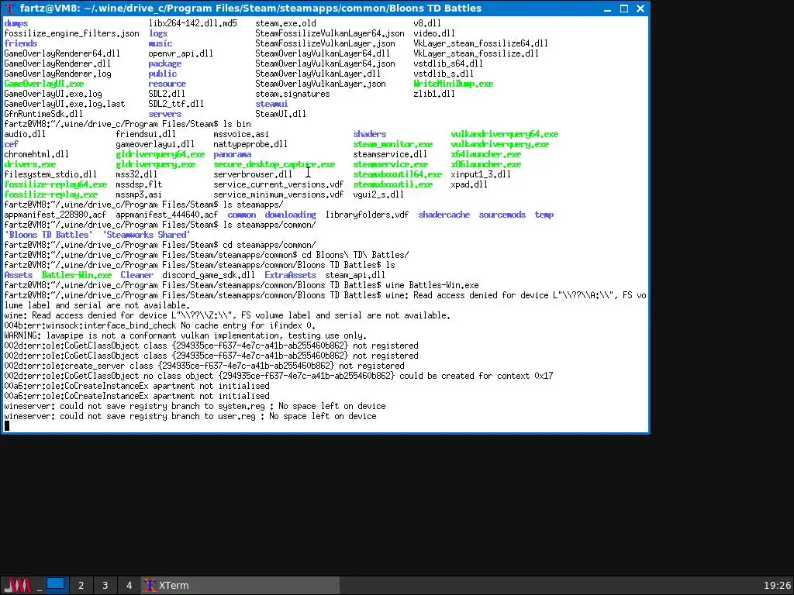Click 'public' directory name
The height and width of the screenshot is (595, 794).
[x=163, y=74]
